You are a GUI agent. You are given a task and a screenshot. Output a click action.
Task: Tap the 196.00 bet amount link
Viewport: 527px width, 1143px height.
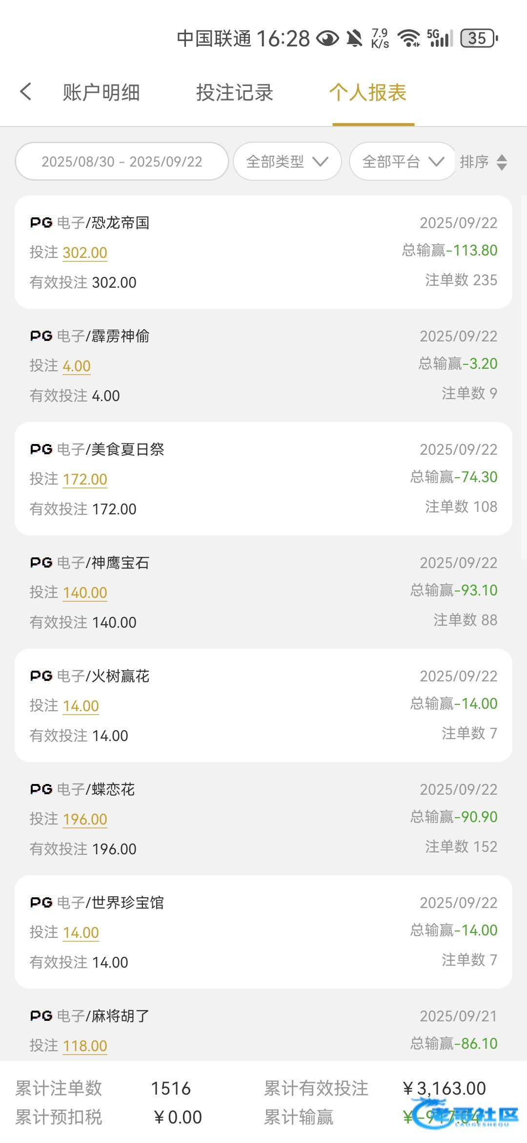pyautogui.click(x=85, y=819)
